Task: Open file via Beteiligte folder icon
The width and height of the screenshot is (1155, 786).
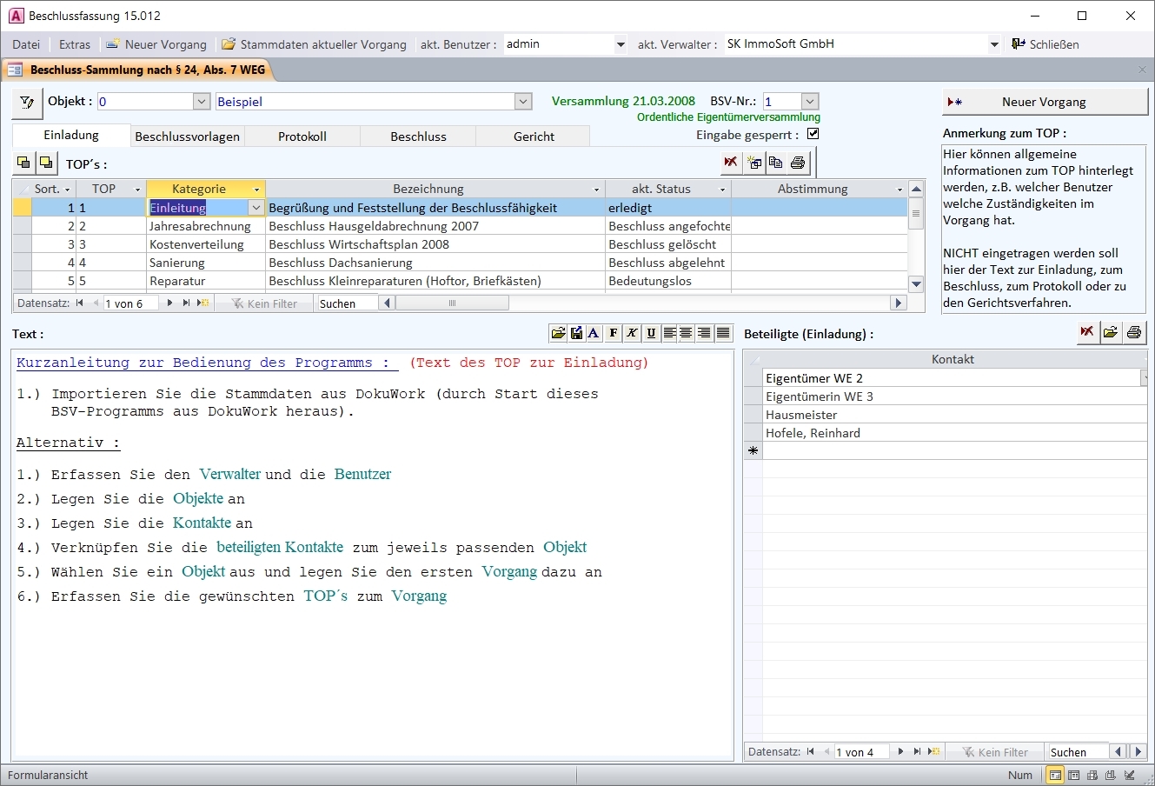Action: [1111, 332]
